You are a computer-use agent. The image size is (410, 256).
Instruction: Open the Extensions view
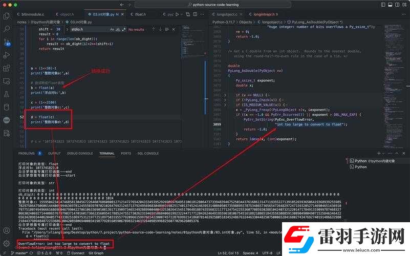click(x=7, y=68)
